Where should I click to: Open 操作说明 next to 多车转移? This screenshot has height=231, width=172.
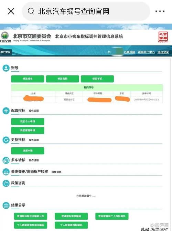point(34,160)
